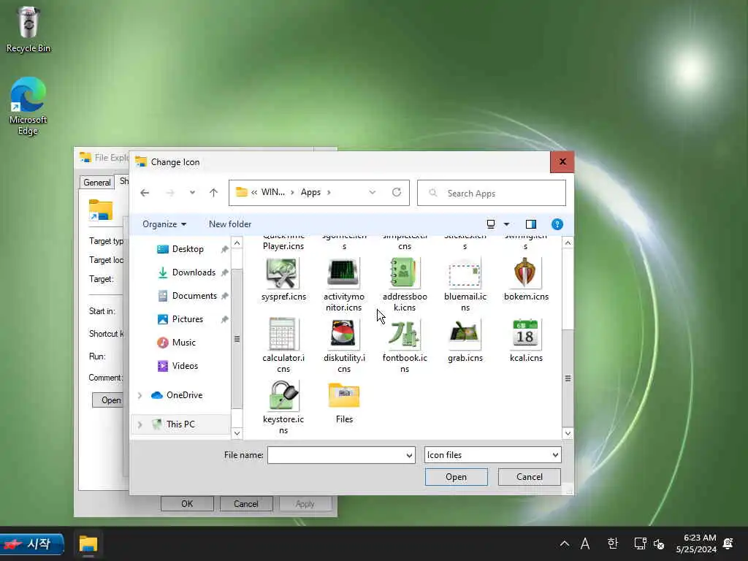This screenshot has width=748, height=561.
Task: Open recent locations dropdown arrow
Action: 192,193
